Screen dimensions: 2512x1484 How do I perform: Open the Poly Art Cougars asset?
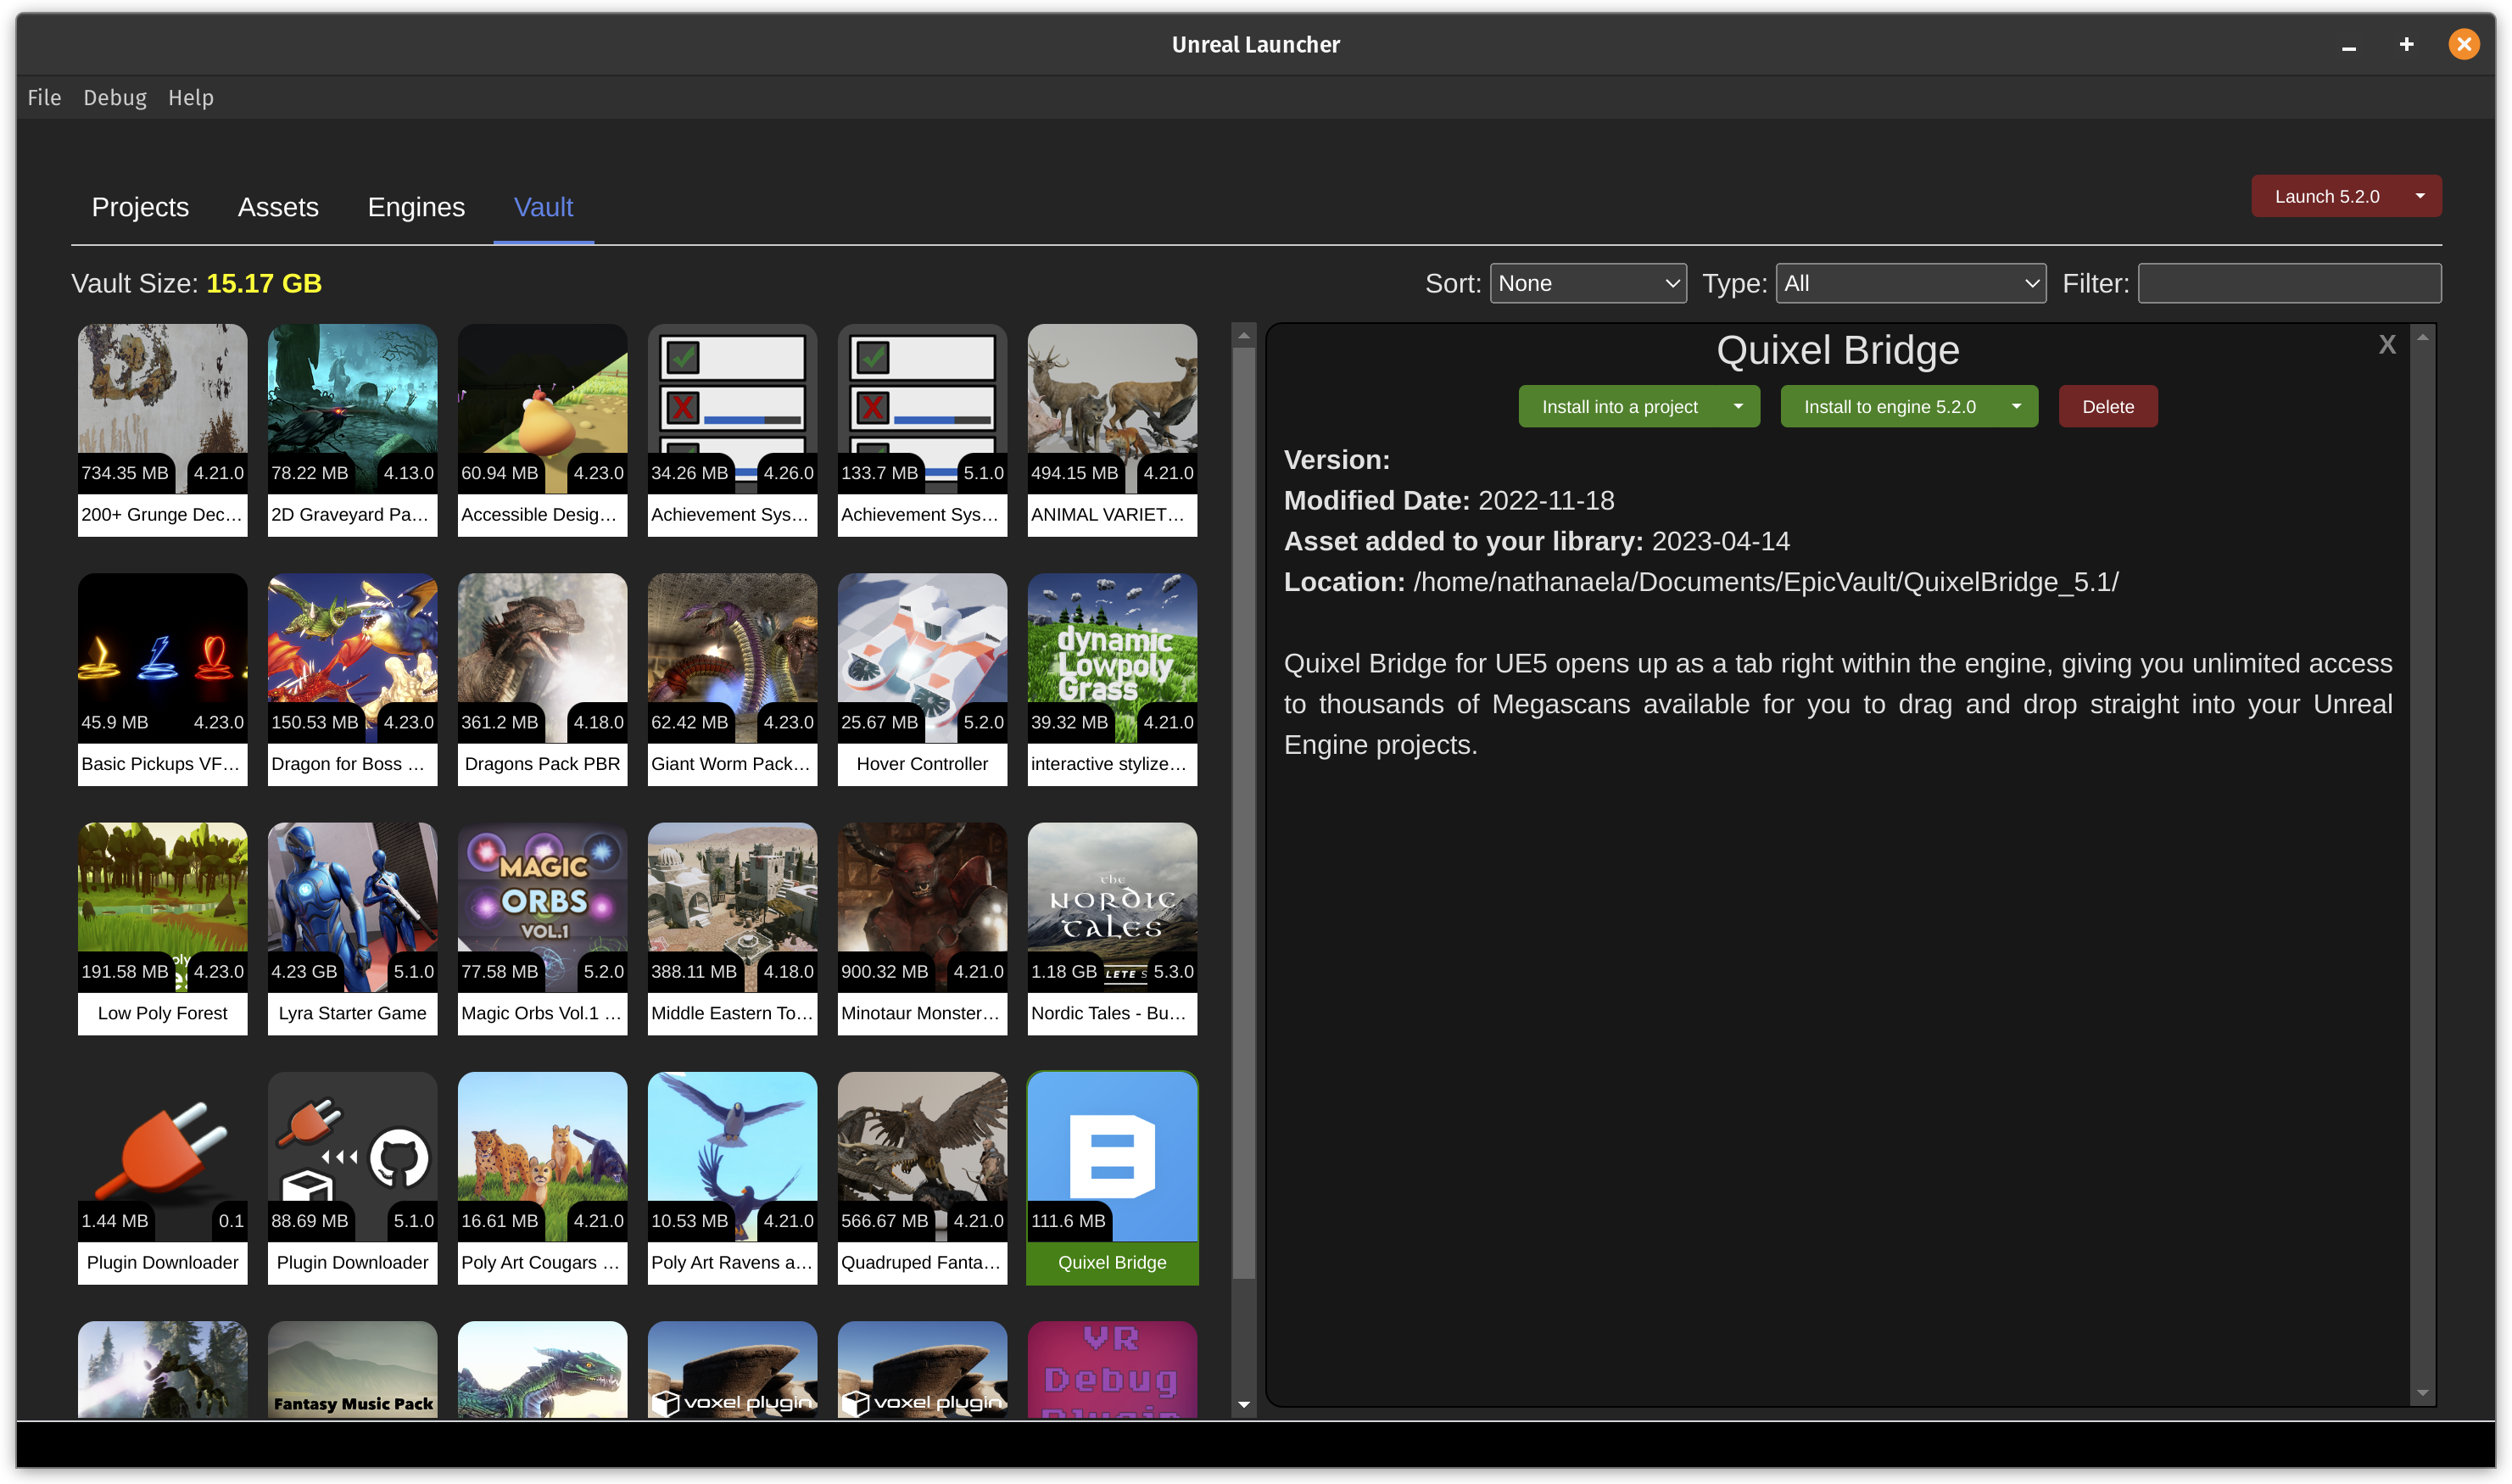(542, 1177)
